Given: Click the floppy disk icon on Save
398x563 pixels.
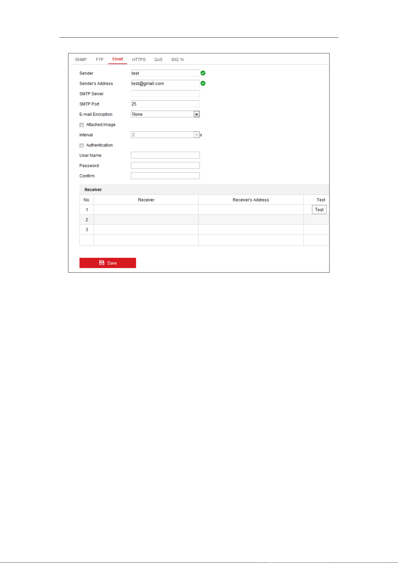Looking at the screenshot, I should click(102, 263).
